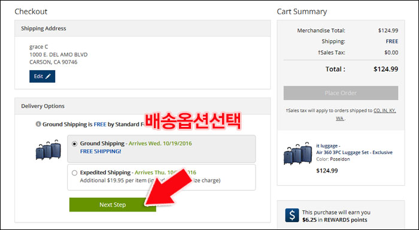The image size is (419, 230).
Task: Click the Next Step button
Action: [x=113, y=205]
